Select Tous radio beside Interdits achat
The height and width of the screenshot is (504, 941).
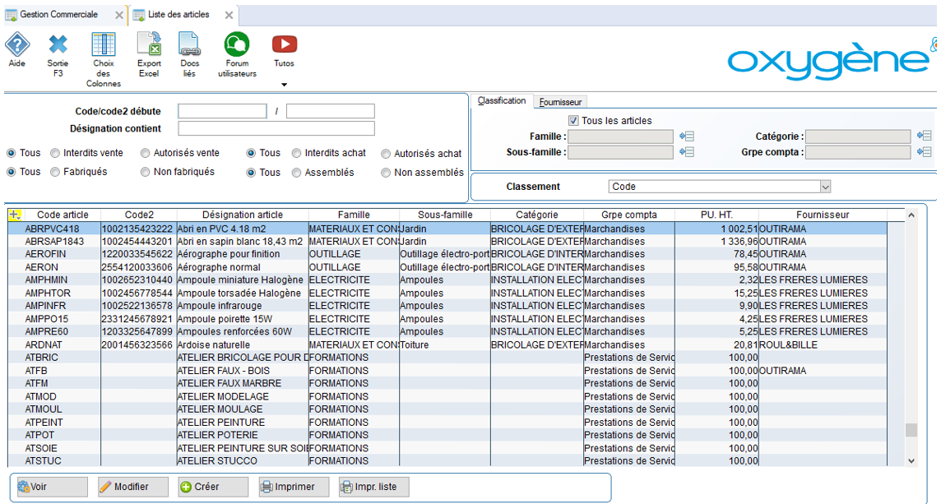click(x=251, y=153)
